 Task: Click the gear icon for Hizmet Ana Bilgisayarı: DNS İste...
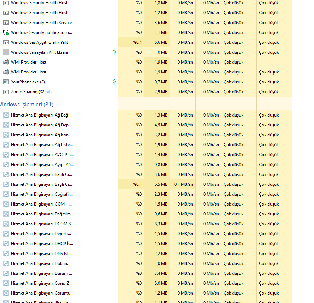6,254
